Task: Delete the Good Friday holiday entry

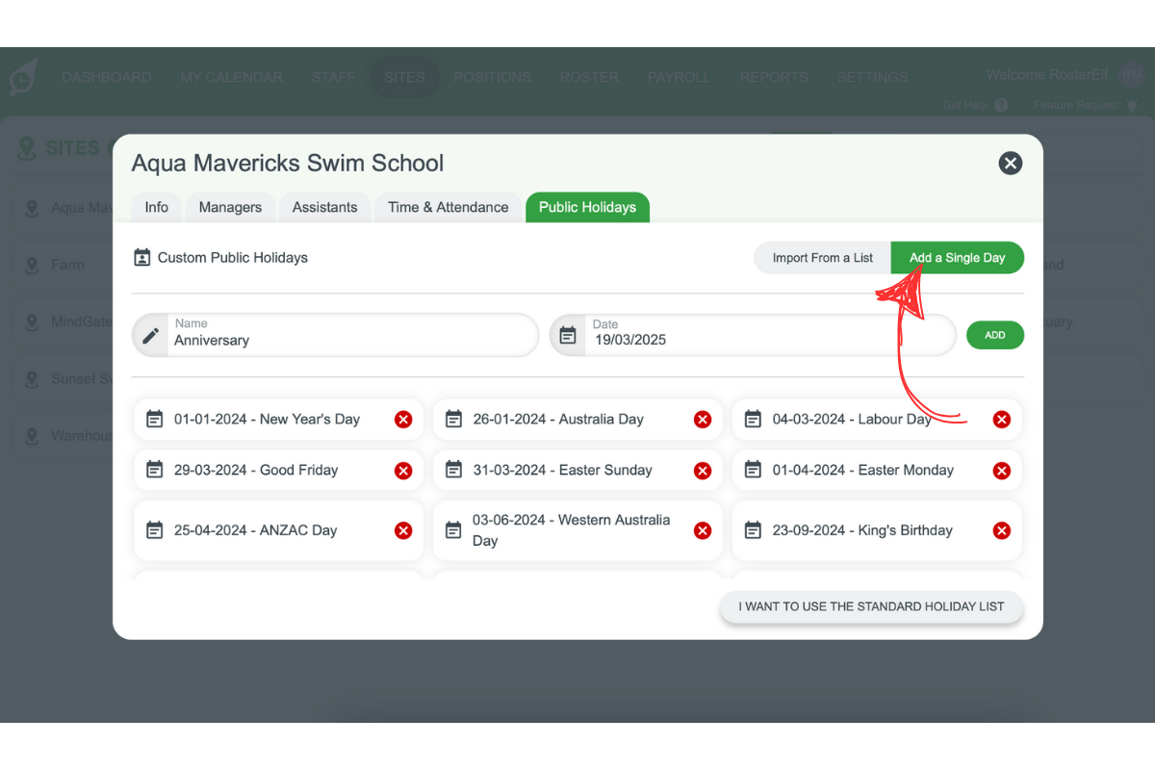Action: [x=402, y=470]
